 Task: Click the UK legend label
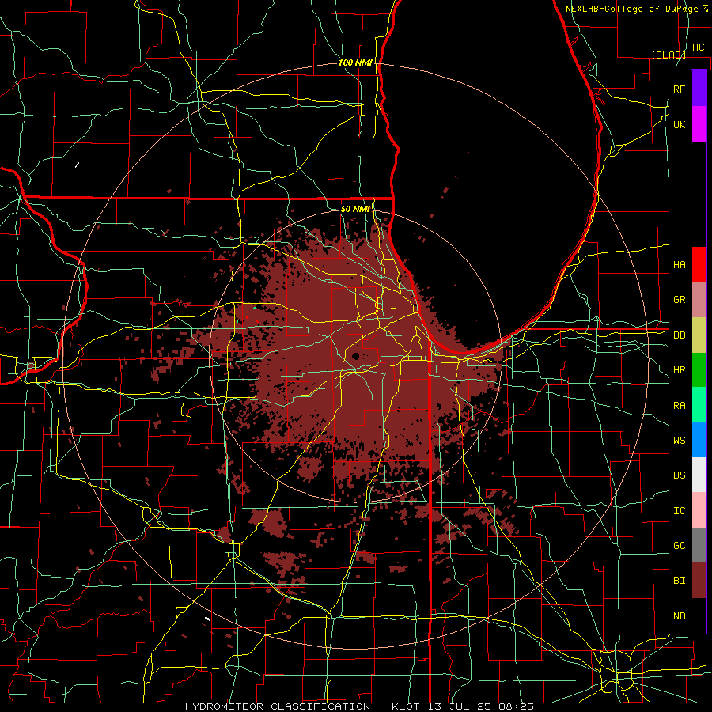click(x=679, y=124)
